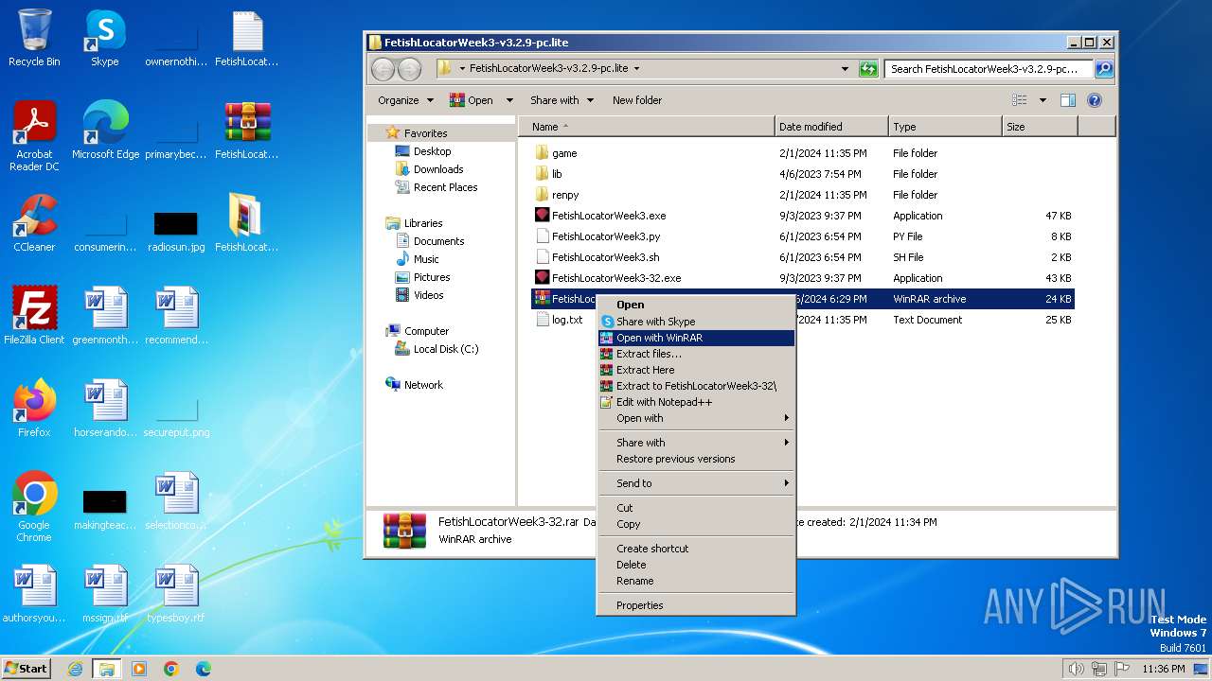The height and width of the screenshot is (681, 1212).
Task: Launch Google Chrome desktop shortcut
Action: tap(34, 507)
